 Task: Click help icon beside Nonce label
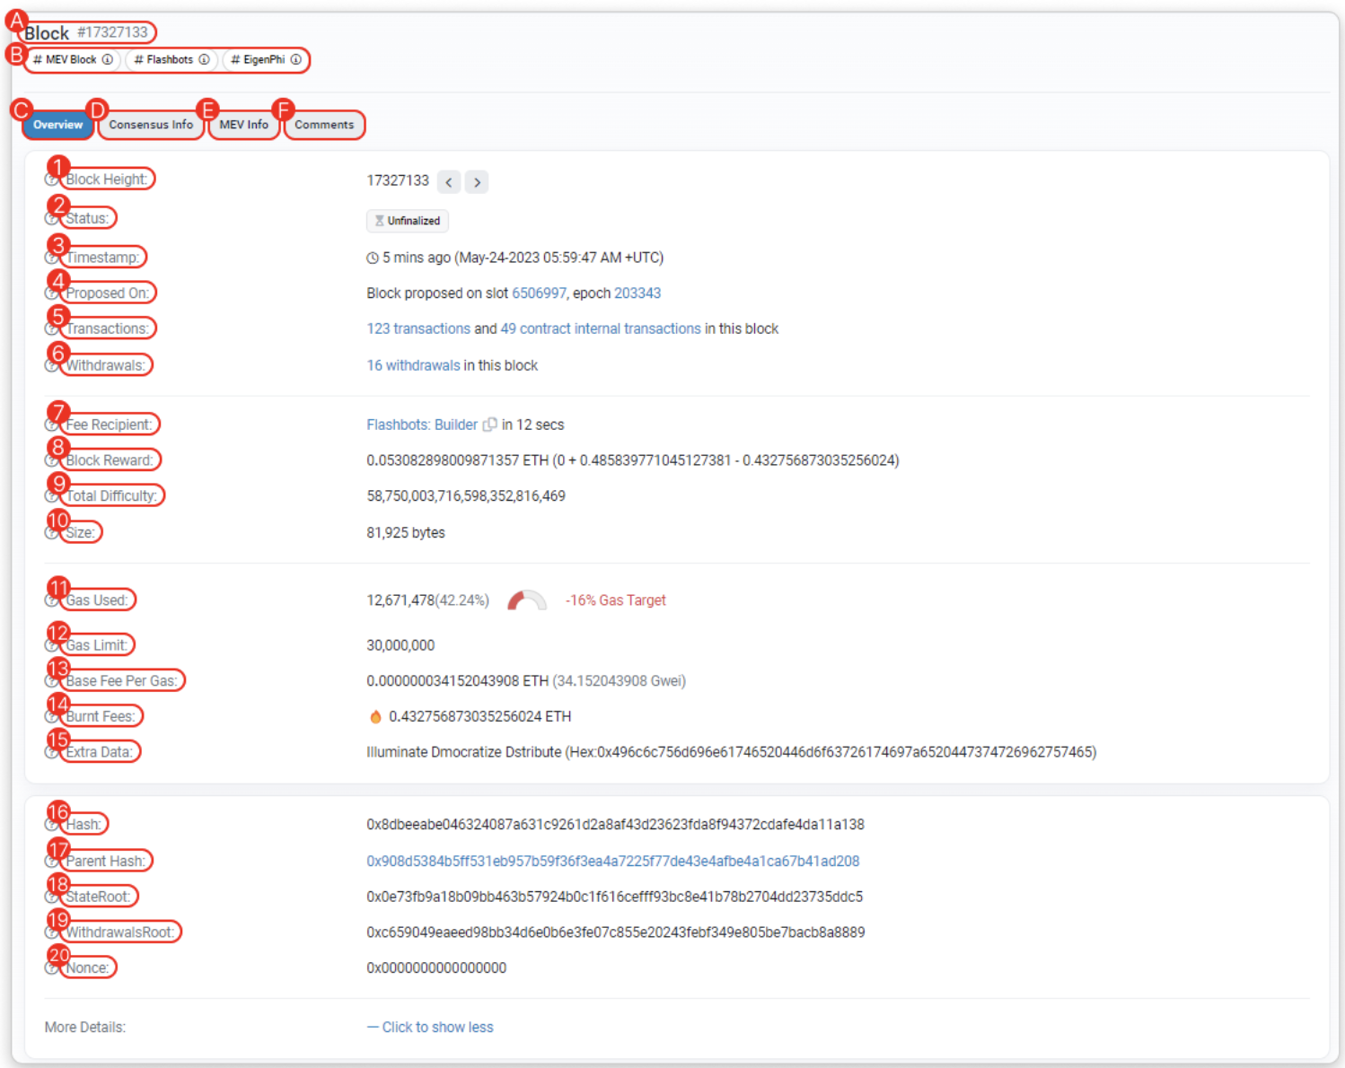click(51, 968)
